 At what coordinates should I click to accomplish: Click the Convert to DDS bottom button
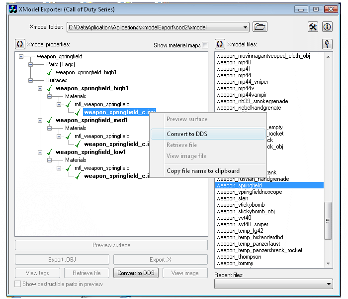[x=136, y=273]
